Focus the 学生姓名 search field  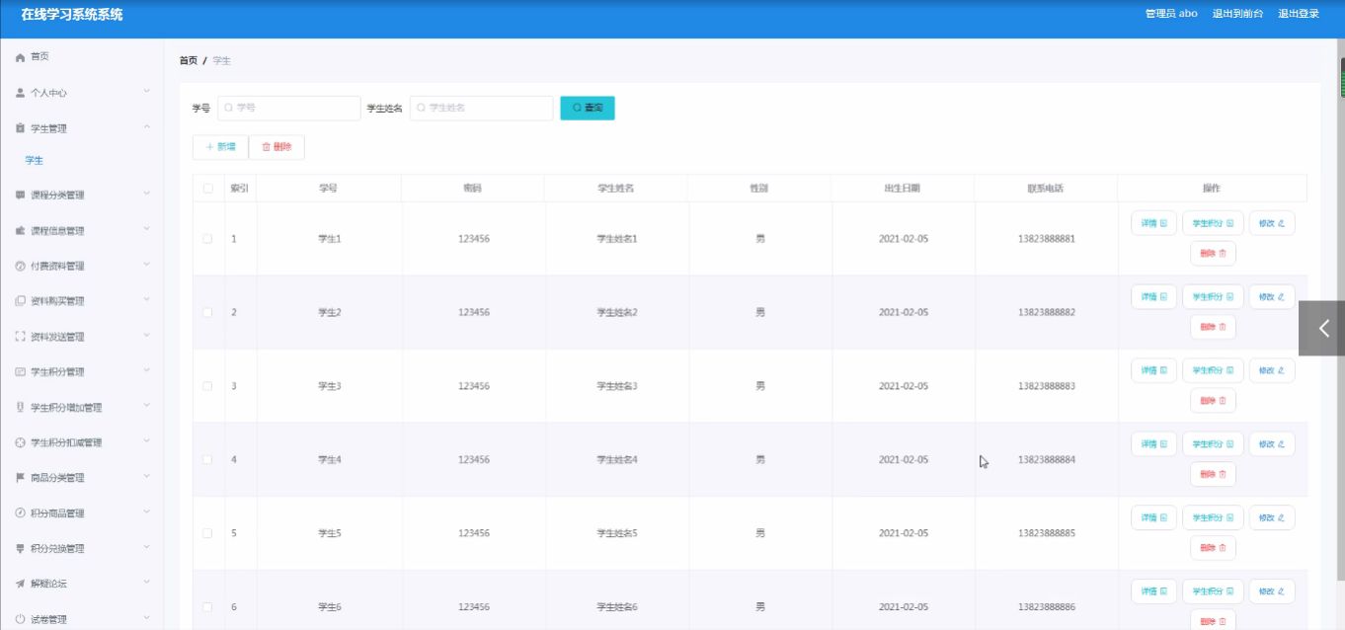click(x=481, y=108)
